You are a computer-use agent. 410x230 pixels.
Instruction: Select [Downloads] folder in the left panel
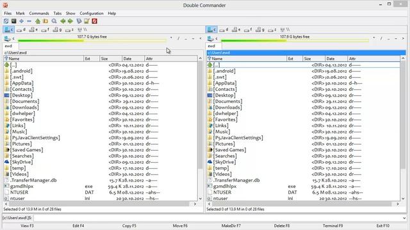[101, 107]
